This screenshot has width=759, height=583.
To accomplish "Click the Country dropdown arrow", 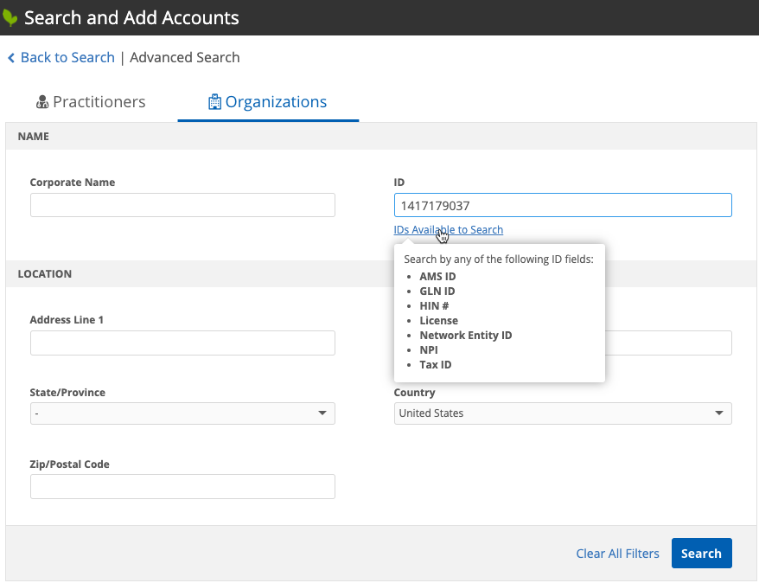I will 718,413.
